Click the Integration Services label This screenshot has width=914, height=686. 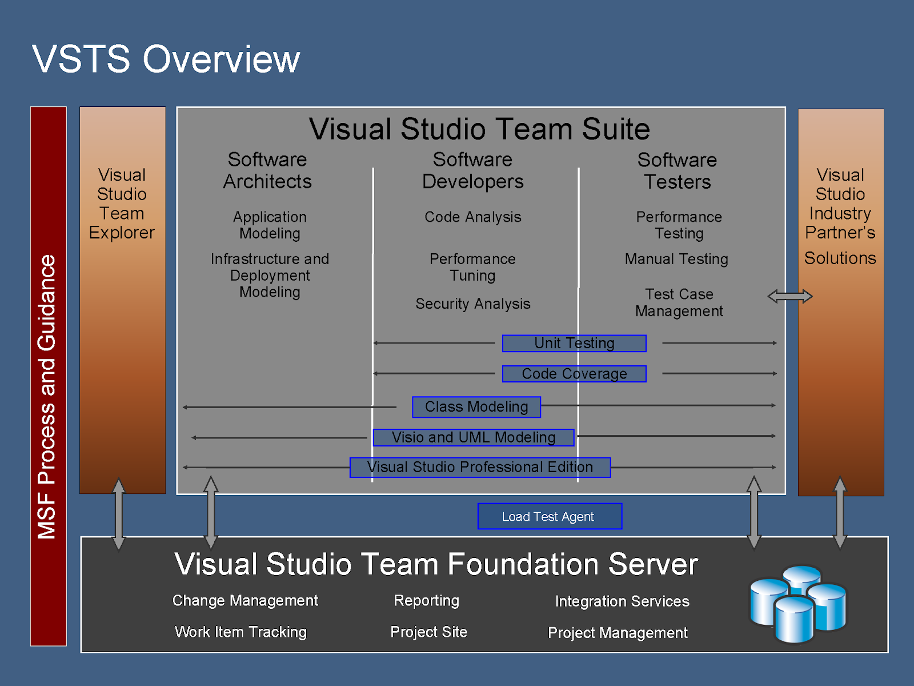click(x=622, y=601)
